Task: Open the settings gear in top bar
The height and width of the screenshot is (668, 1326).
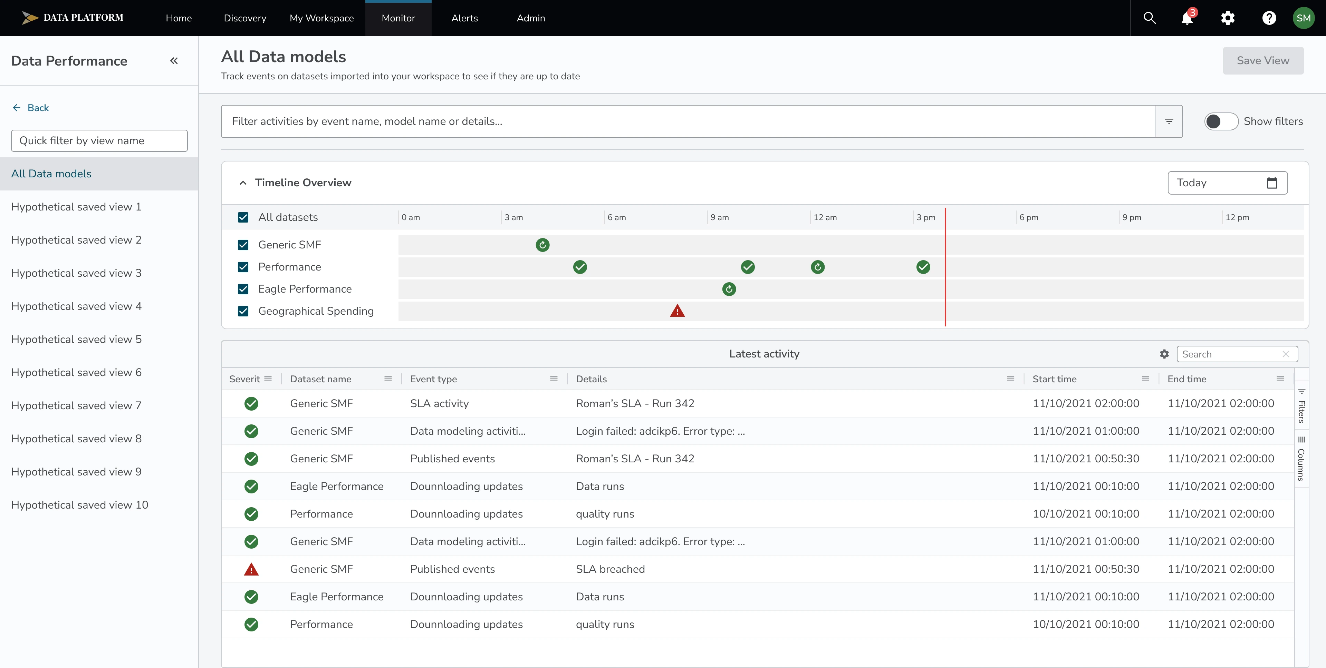Action: [1228, 18]
